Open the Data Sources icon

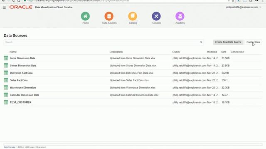coord(109,16)
